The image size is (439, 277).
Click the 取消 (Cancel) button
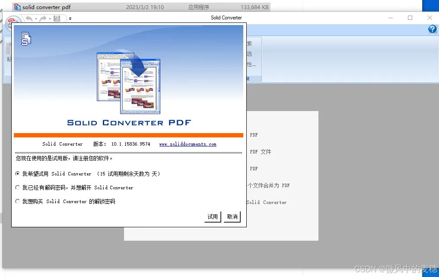point(232,217)
